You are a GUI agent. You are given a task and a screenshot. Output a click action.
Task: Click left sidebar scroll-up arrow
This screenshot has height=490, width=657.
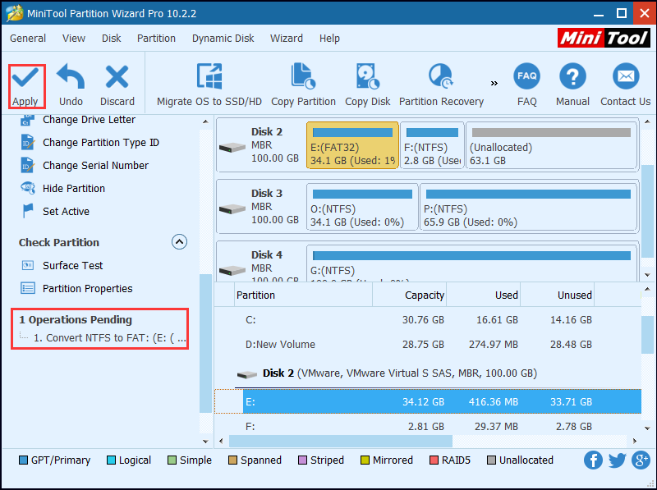pos(205,121)
